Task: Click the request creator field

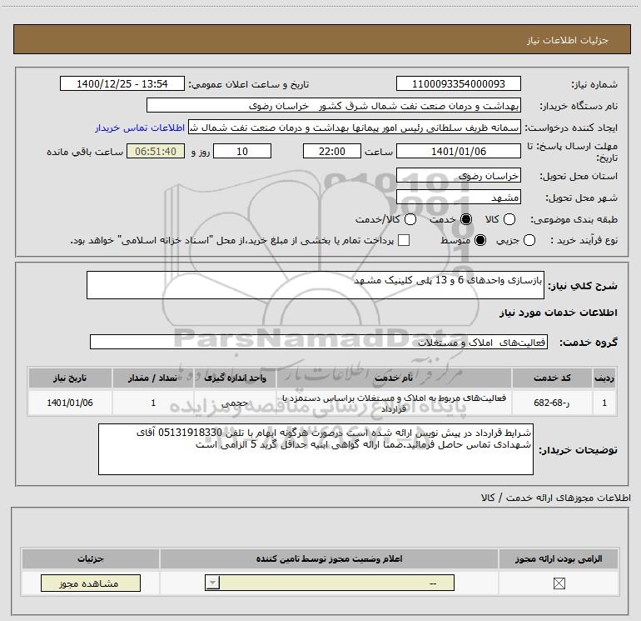Action: (x=355, y=128)
